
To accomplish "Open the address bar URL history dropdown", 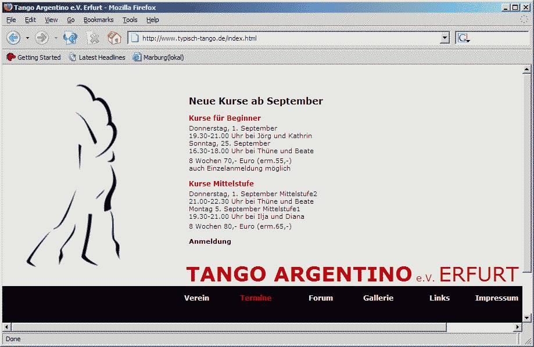I will pos(445,38).
